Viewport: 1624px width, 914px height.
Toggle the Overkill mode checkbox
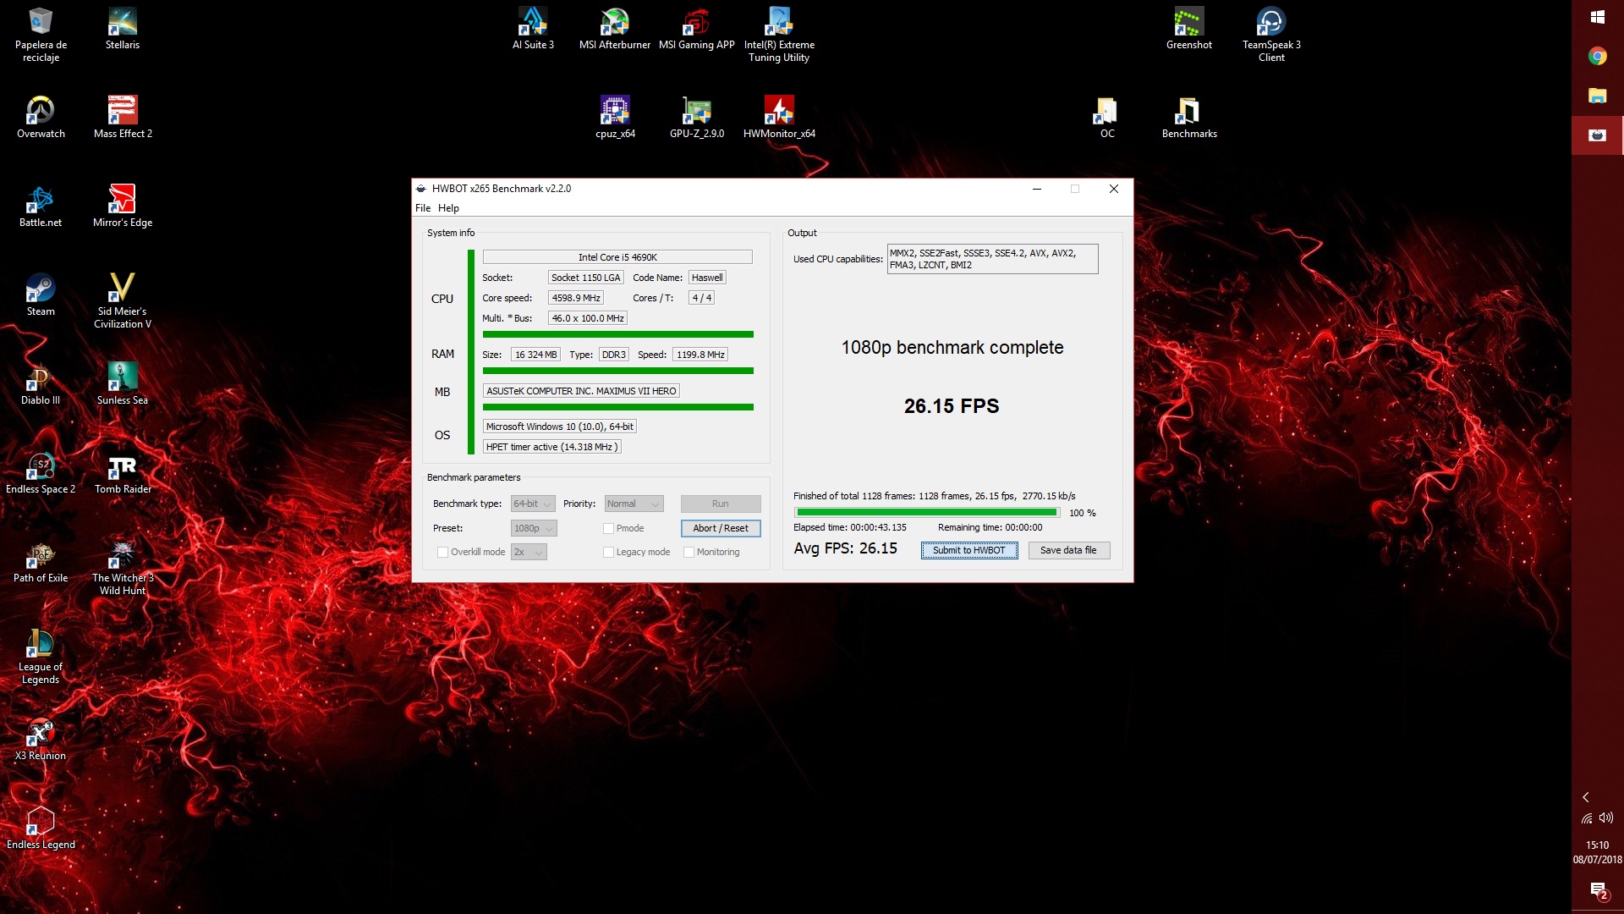point(442,552)
